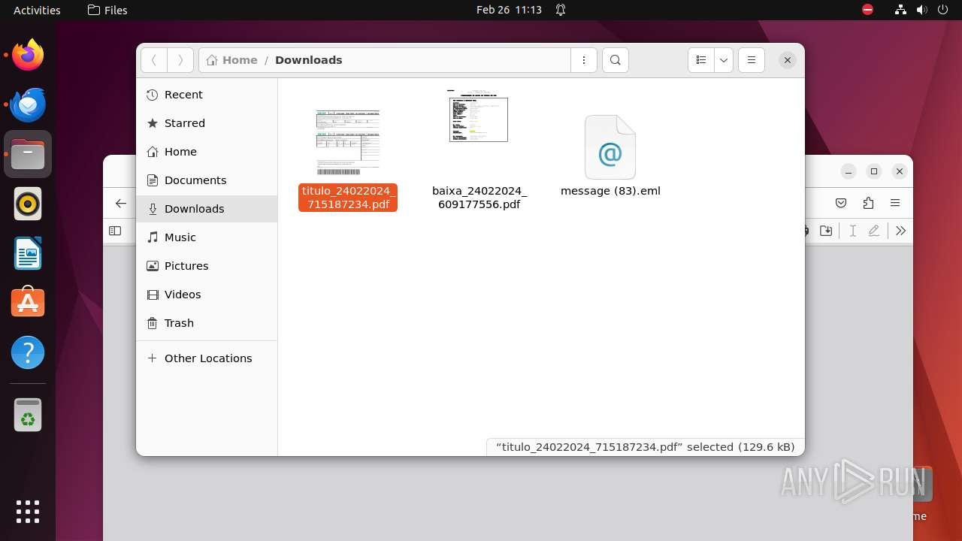
Task: Open power menu in top bar
Action: click(x=943, y=10)
